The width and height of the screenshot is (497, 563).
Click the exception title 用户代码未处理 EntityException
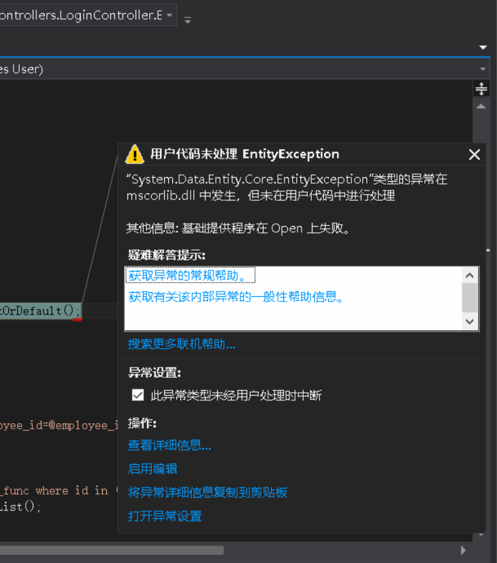[x=244, y=154]
